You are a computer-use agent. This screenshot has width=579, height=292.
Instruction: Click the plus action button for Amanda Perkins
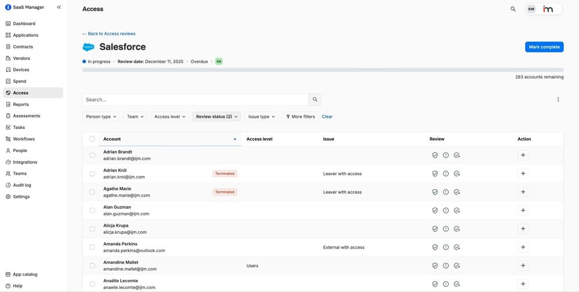click(523, 247)
